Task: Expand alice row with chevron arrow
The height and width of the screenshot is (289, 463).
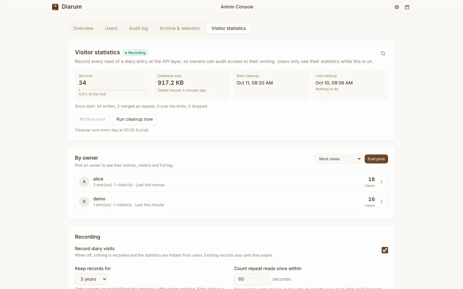Action: tap(381, 182)
